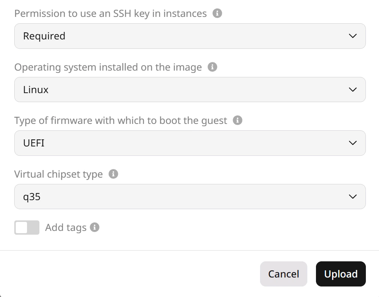Click the Virtual chipset type info icon

click(113, 174)
